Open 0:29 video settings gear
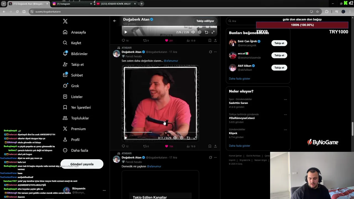 pyautogui.click(x=181, y=138)
